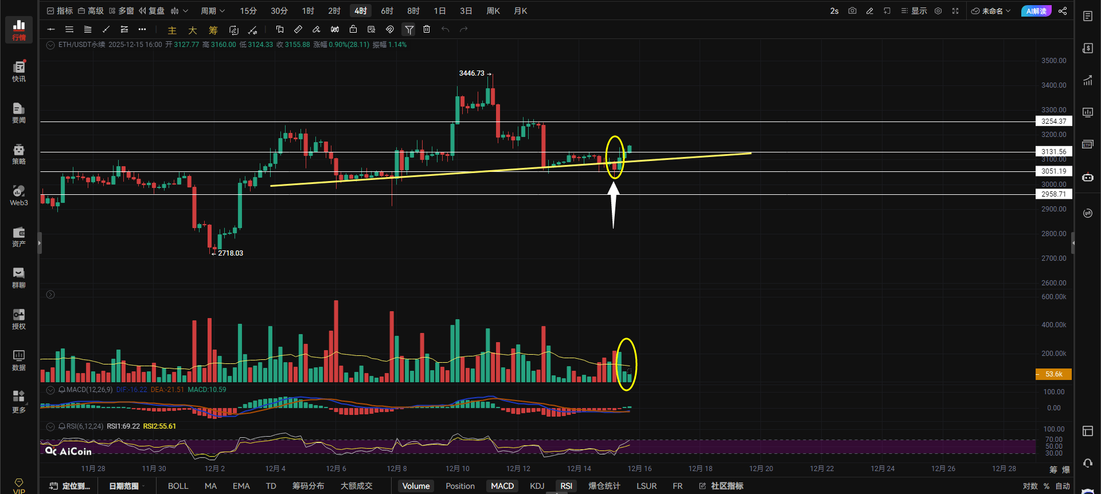Switch to the 15分 timeframe
1101x494 pixels.
coord(248,11)
